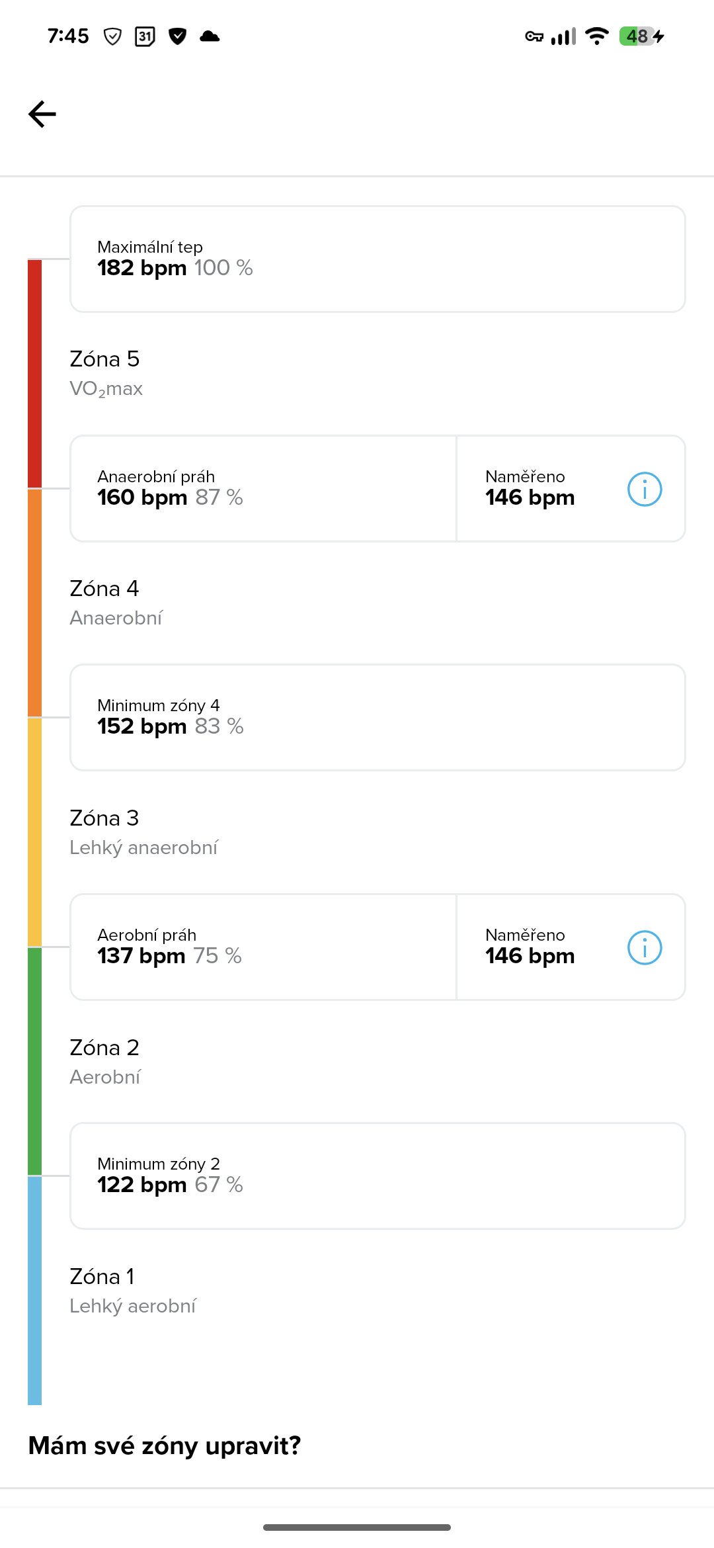
Task: Select the red Zóna 5 color bar
Action: point(34,374)
